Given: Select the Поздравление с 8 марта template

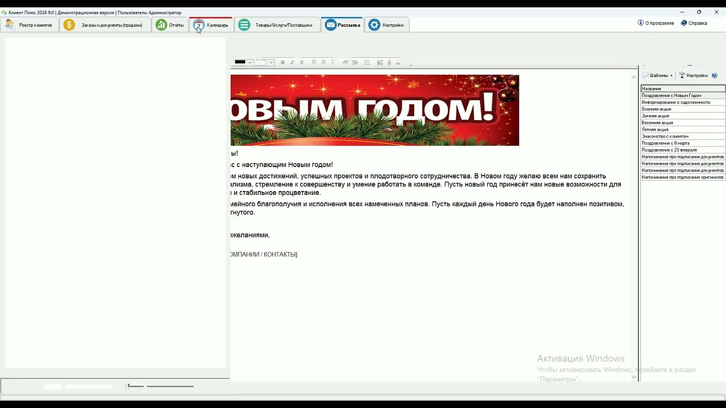Looking at the screenshot, I should coord(683,143).
